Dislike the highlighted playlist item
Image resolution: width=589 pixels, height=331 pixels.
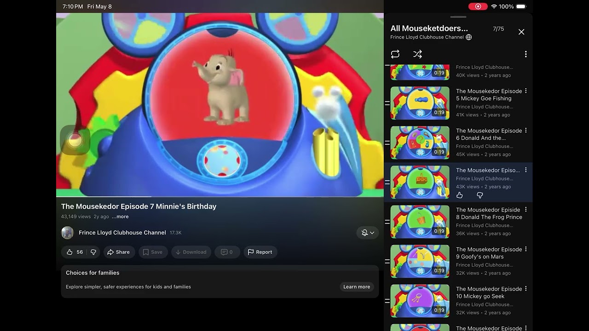[479, 195]
